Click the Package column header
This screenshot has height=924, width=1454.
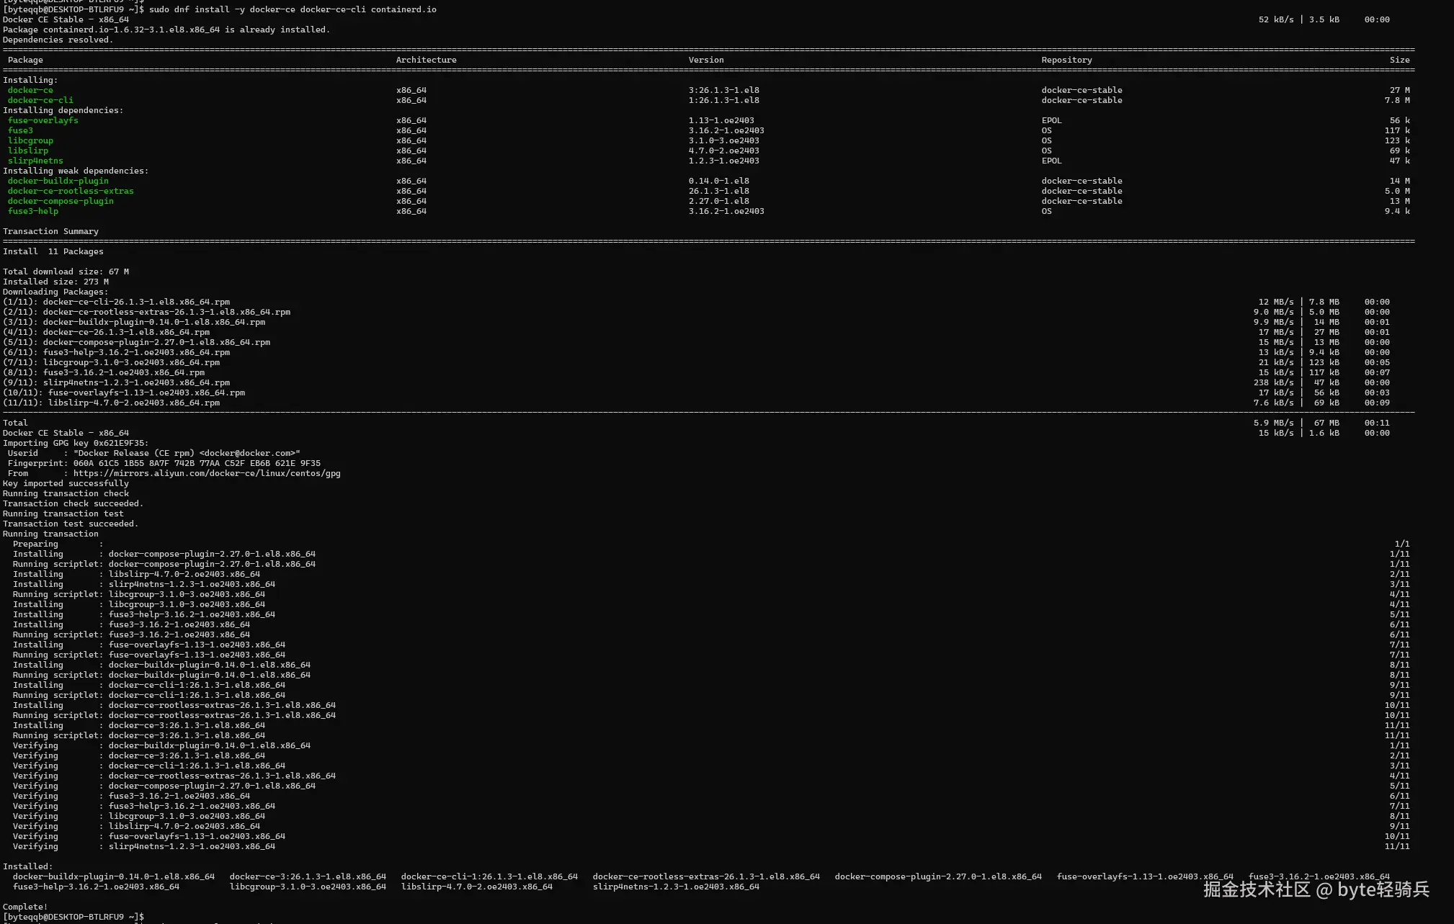click(25, 60)
